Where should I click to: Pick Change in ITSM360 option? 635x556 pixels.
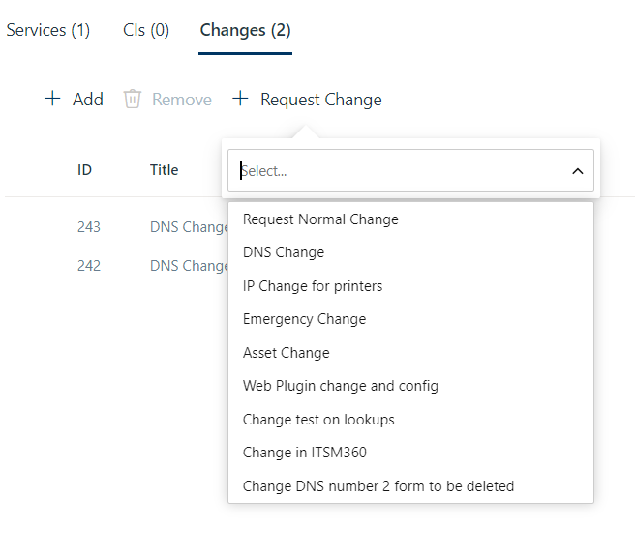(304, 453)
